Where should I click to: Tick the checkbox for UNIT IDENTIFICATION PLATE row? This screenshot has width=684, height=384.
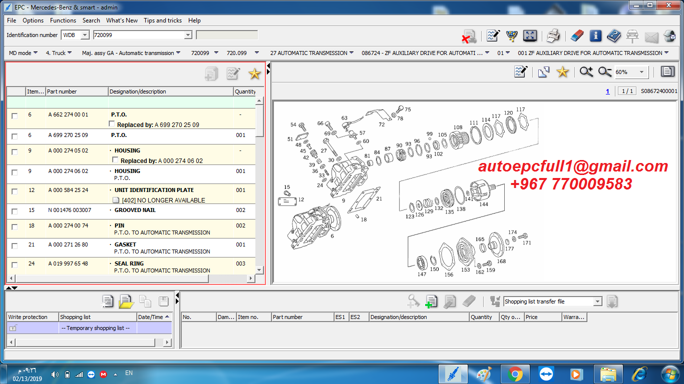(15, 191)
